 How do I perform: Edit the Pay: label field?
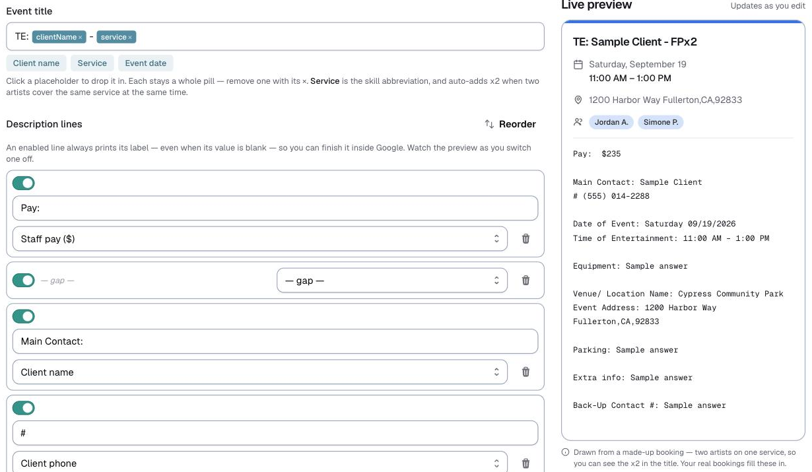pos(275,209)
